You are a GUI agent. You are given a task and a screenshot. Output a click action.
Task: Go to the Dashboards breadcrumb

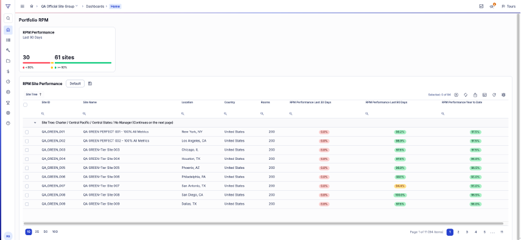(95, 6)
